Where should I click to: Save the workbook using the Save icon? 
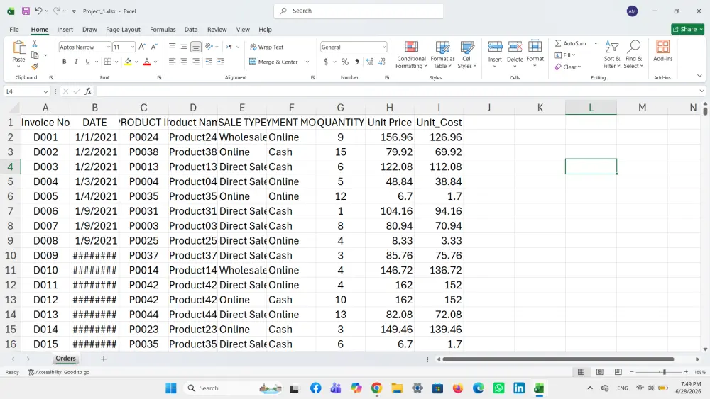(26, 11)
